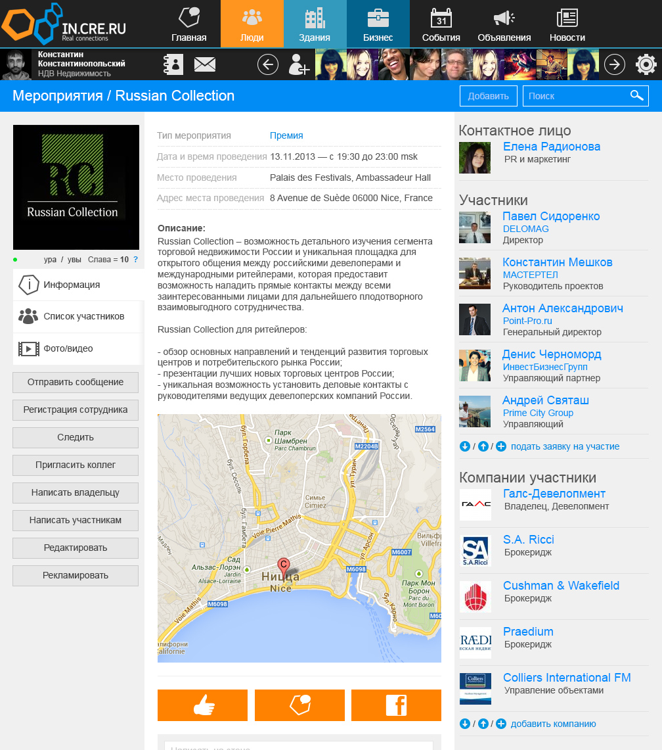Open the contacts address book icon

[x=173, y=64]
